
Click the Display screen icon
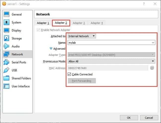tap(6, 30)
